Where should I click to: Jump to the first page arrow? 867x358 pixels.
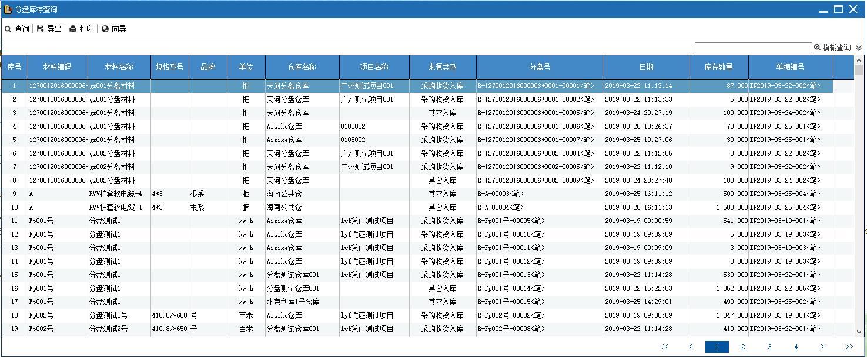tap(664, 347)
